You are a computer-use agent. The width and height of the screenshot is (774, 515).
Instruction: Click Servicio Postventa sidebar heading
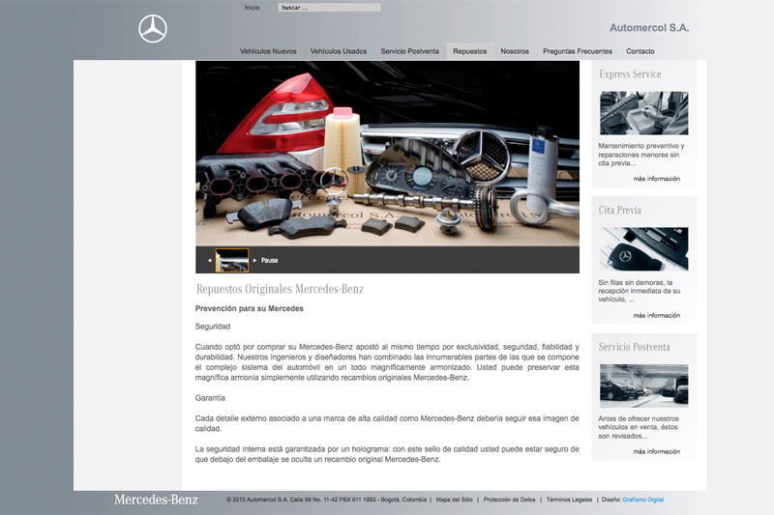click(x=635, y=347)
